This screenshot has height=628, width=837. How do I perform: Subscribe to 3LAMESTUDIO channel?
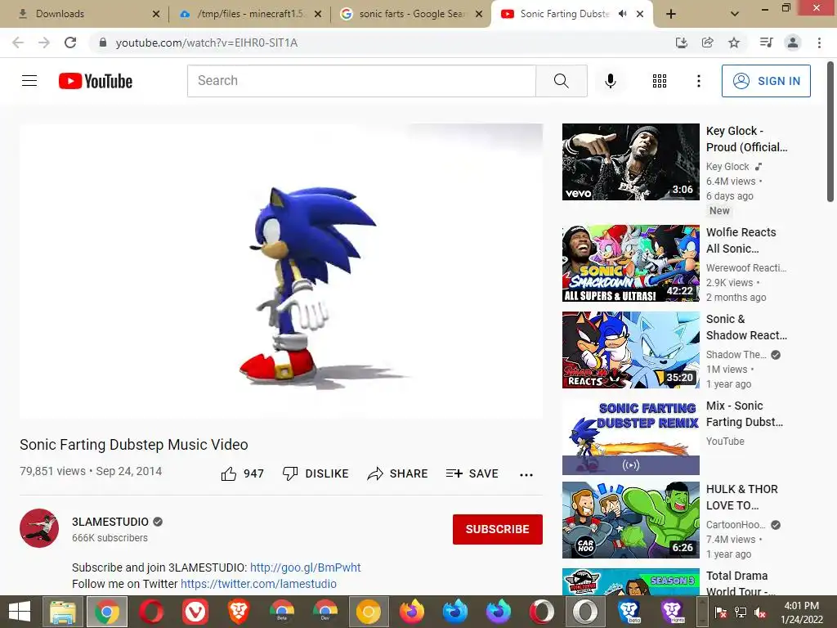click(x=498, y=529)
